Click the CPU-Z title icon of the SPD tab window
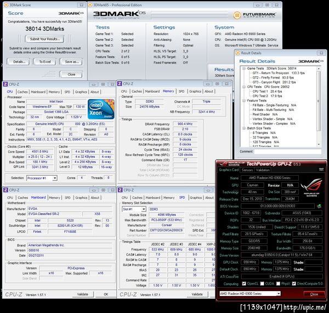The image size is (329, 313). (x=120, y=190)
